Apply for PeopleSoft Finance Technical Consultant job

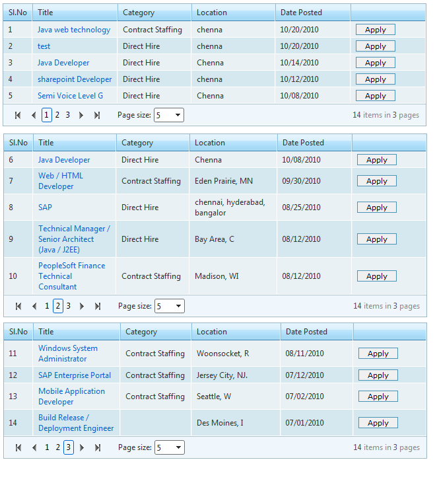[377, 276]
